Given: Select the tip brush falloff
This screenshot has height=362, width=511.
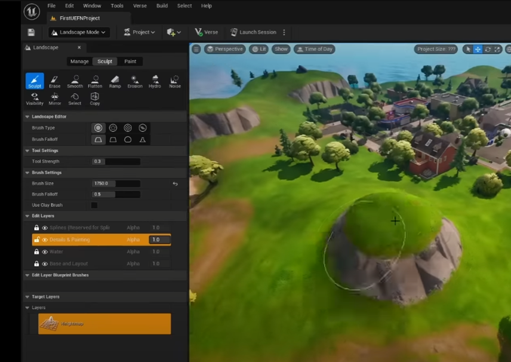Looking at the screenshot, I should pyautogui.click(x=143, y=140).
